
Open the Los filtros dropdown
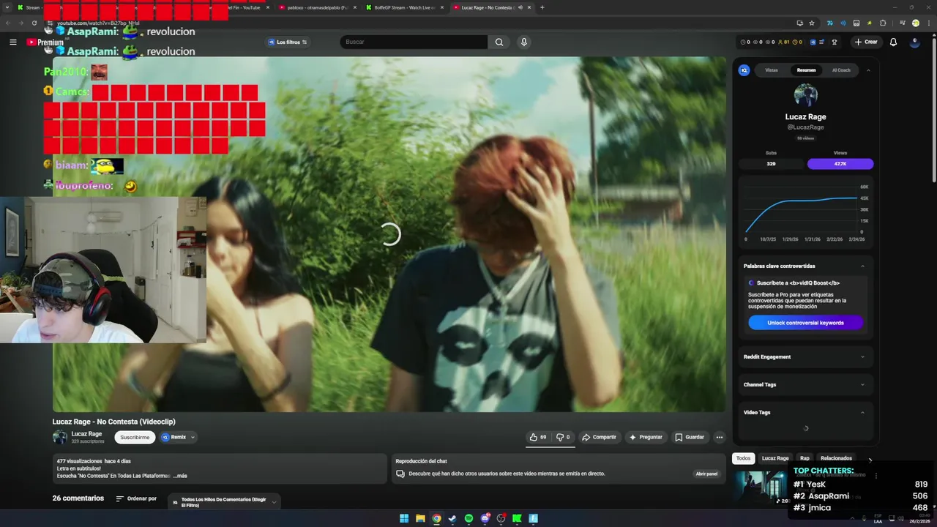(x=288, y=42)
